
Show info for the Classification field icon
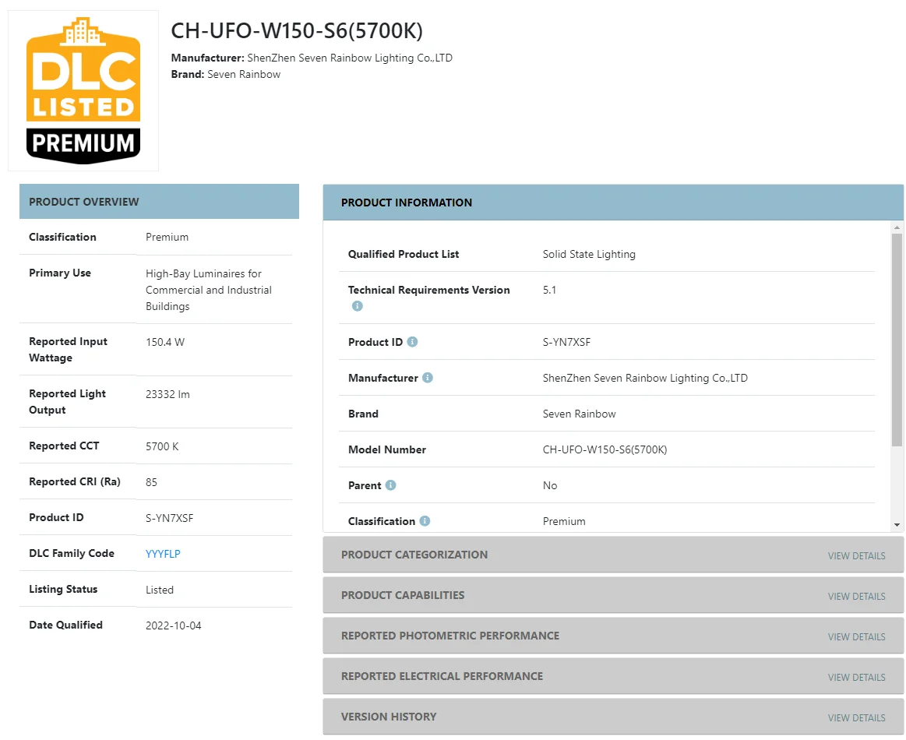point(425,521)
